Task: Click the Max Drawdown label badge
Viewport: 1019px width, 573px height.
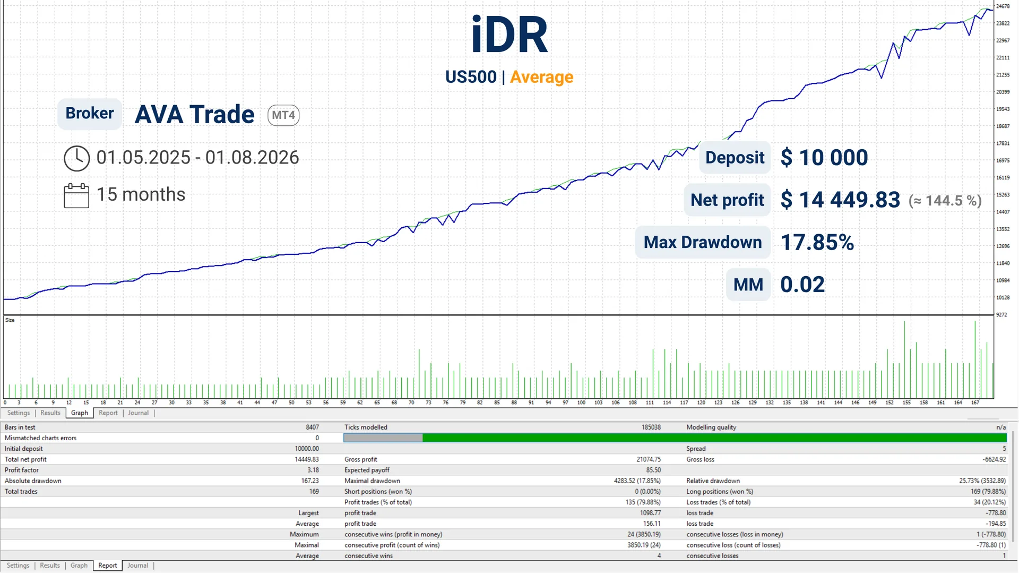Action: 703,243
